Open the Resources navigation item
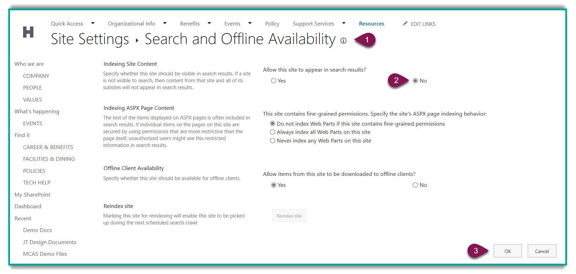This screenshot has width=576, height=274. click(371, 24)
